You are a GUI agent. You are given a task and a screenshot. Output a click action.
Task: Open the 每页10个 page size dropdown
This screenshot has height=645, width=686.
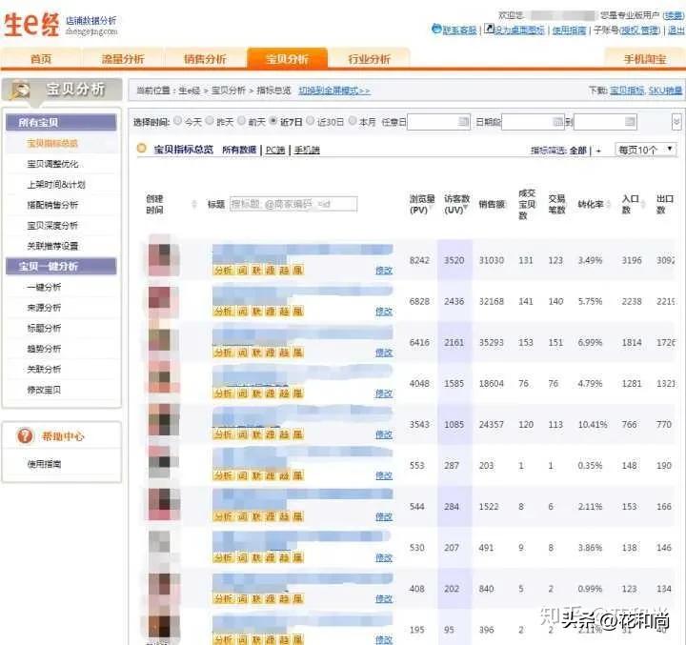pyautogui.click(x=645, y=150)
